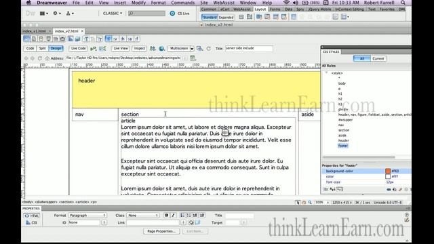Click the Insert Div Tag icon
434x244 pixels.
241,17
